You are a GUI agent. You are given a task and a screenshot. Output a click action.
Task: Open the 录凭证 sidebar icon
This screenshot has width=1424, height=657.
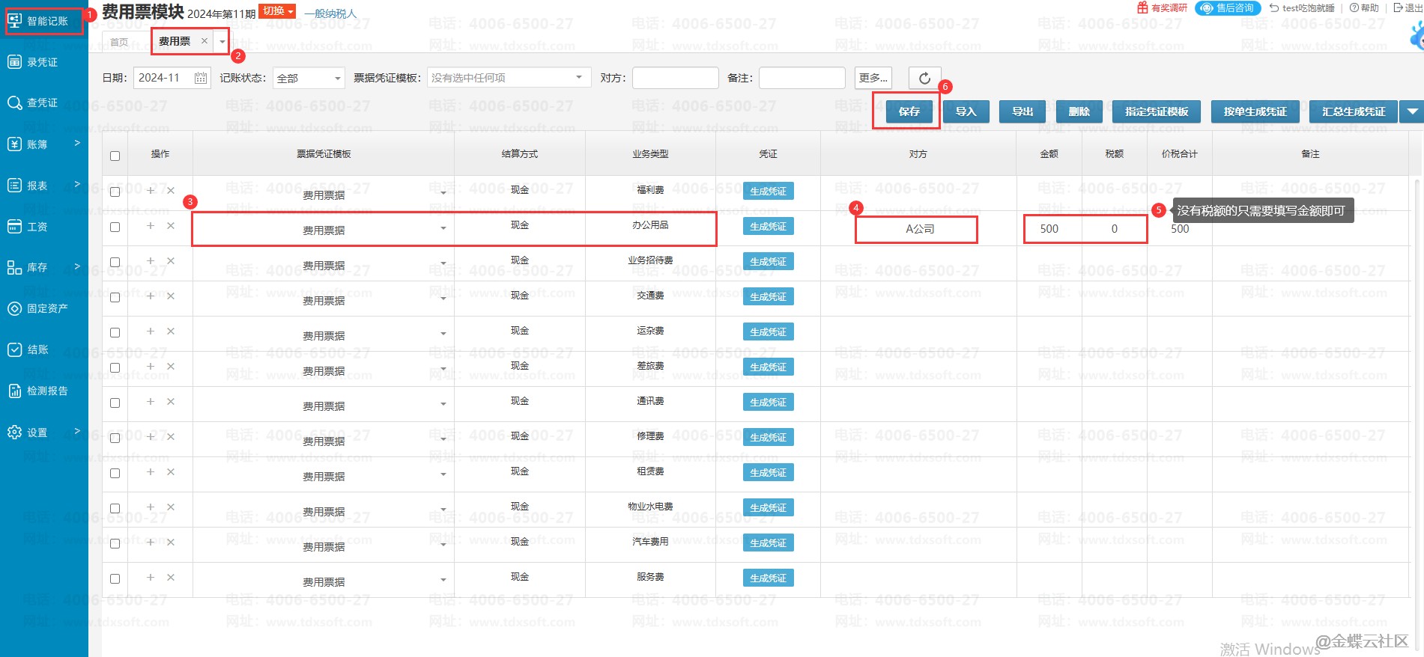tap(14, 62)
